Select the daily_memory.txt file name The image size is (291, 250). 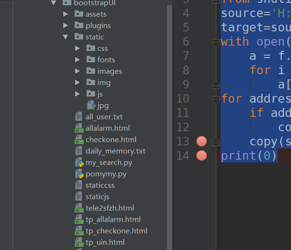coord(116,151)
